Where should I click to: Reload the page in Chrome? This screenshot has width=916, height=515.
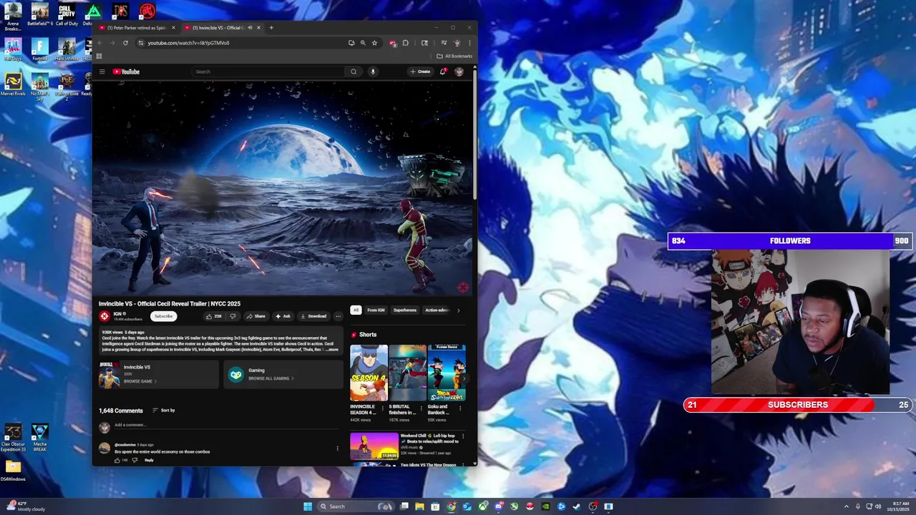click(125, 43)
